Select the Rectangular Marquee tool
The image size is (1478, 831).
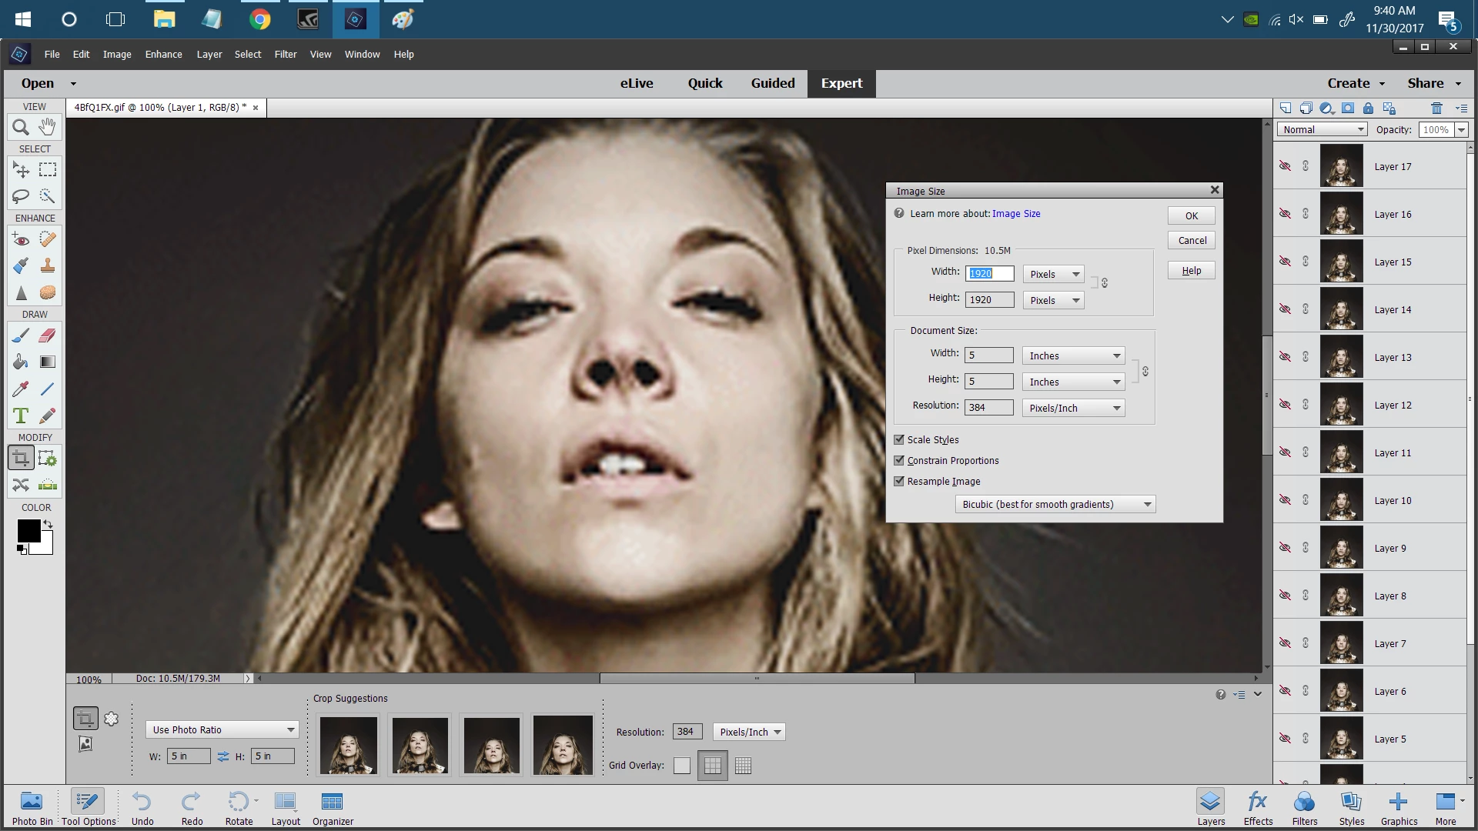point(48,170)
